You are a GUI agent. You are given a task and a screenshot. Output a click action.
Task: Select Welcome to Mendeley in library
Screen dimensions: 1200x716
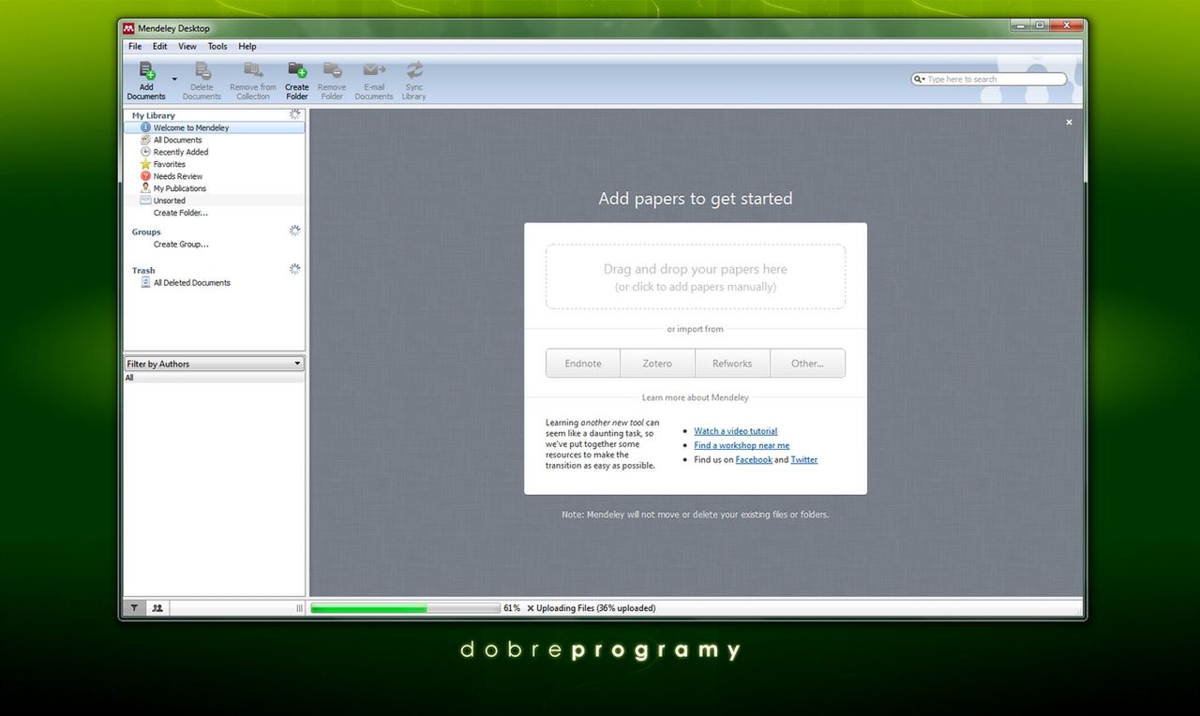215,127
